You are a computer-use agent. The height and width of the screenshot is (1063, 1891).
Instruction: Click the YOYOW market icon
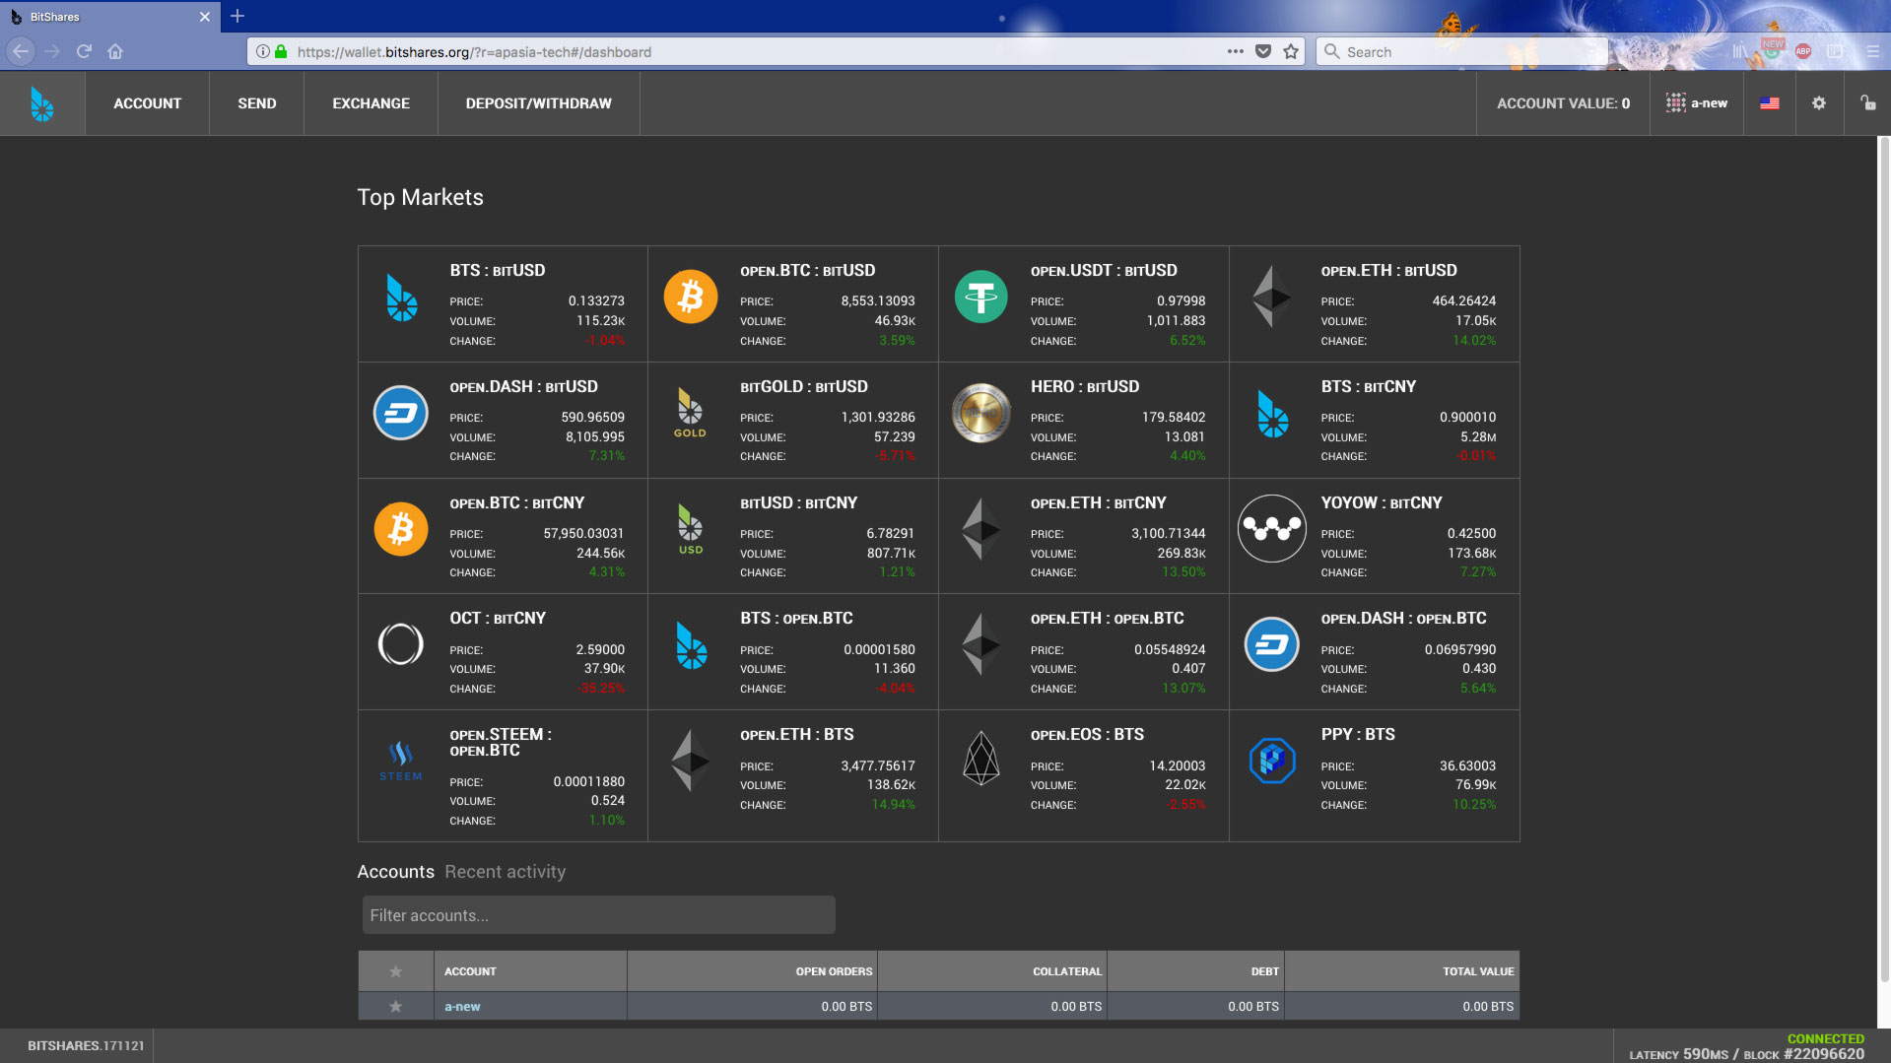point(1272,529)
